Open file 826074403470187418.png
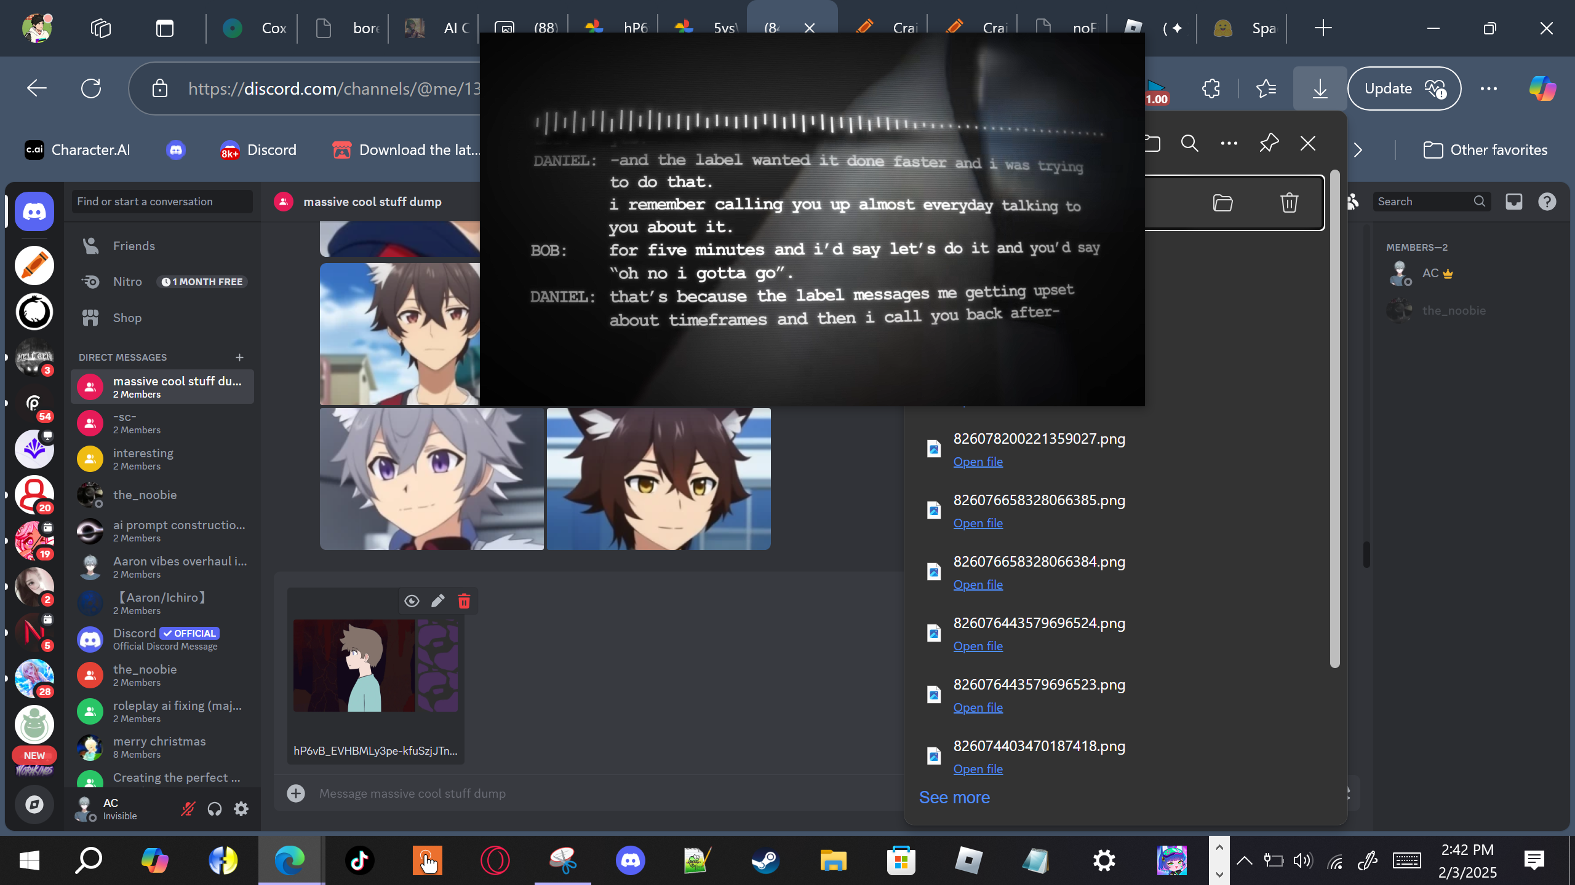Image resolution: width=1575 pixels, height=885 pixels. [978, 769]
